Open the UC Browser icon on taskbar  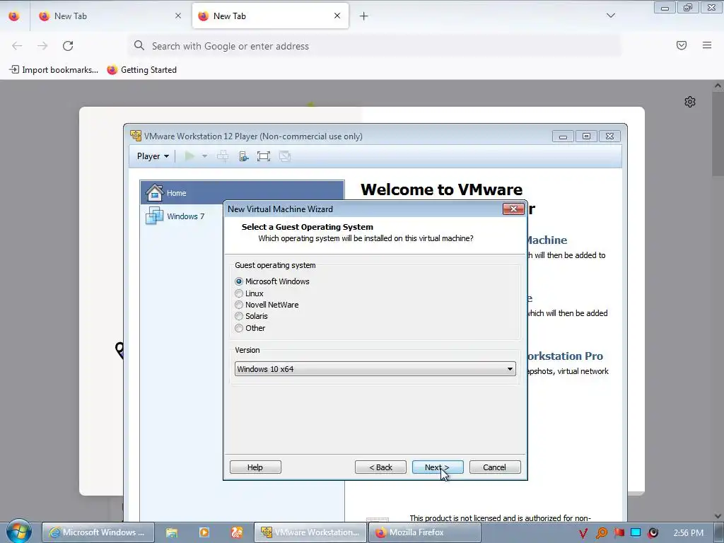236,532
